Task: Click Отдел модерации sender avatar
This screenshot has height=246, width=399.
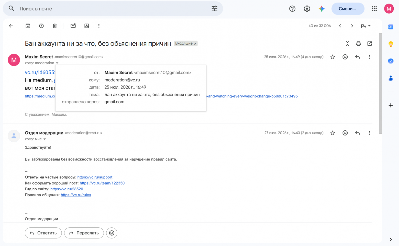Action: point(14,136)
